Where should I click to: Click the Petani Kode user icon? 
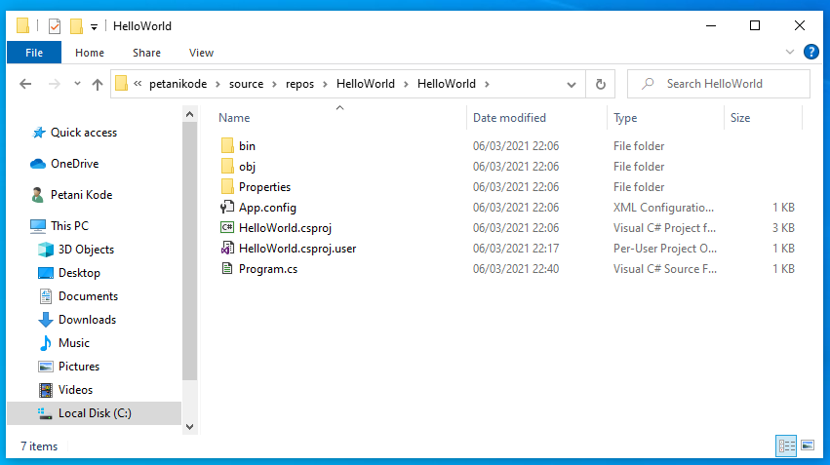(x=38, y=195)
